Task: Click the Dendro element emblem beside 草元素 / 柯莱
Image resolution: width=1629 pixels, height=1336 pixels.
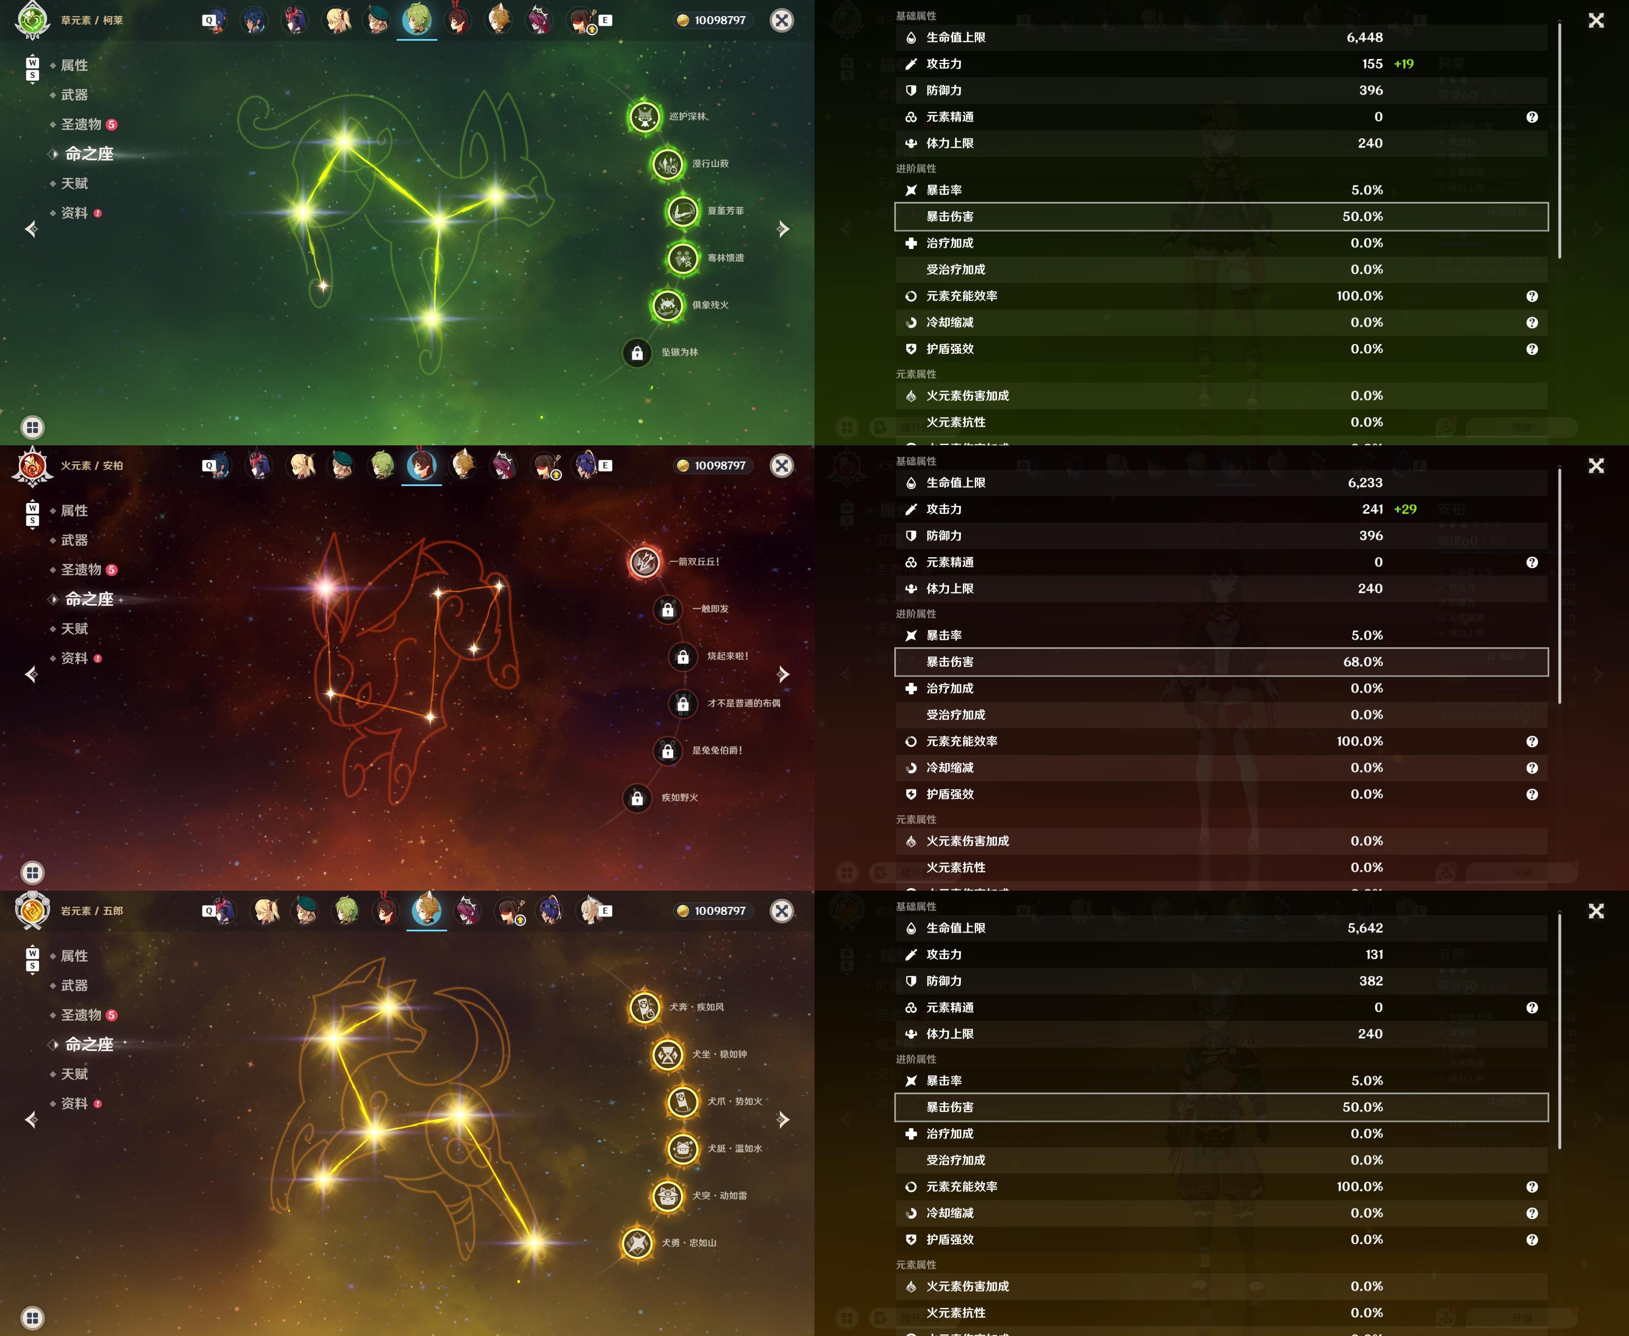Action: (x=32, y=20)
